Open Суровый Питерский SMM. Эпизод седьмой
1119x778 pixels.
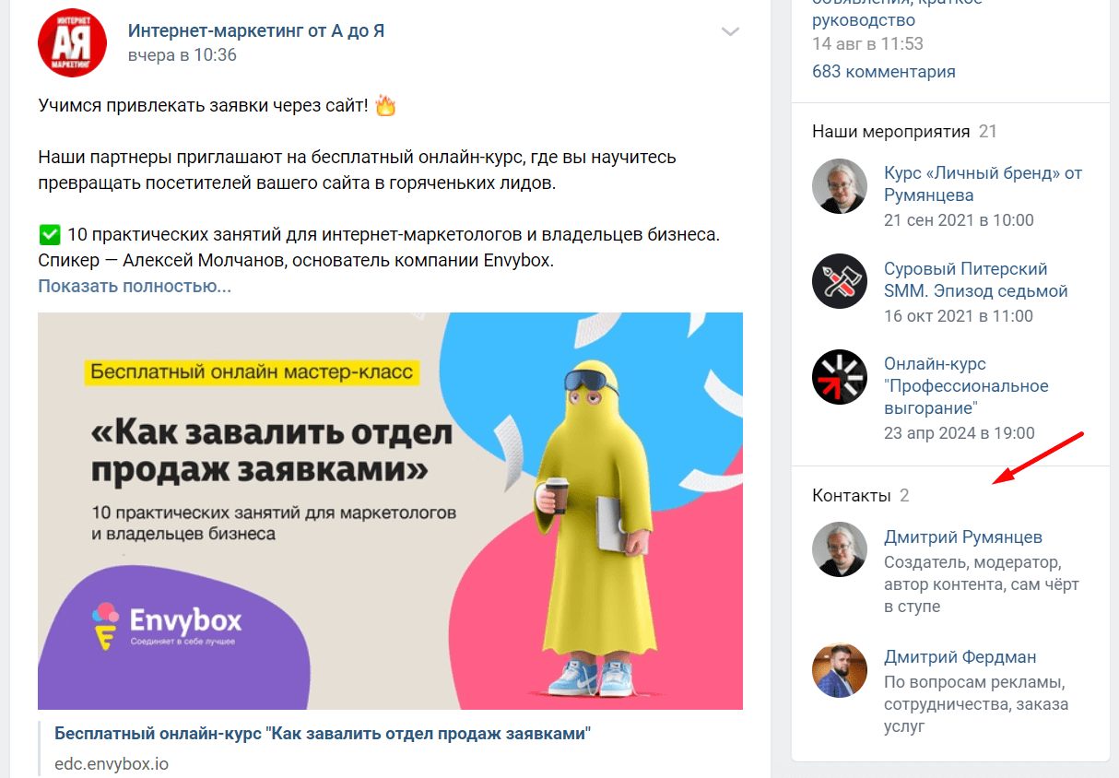[976, 280]
